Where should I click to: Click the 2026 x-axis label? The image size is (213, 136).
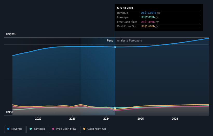[175, 119]
